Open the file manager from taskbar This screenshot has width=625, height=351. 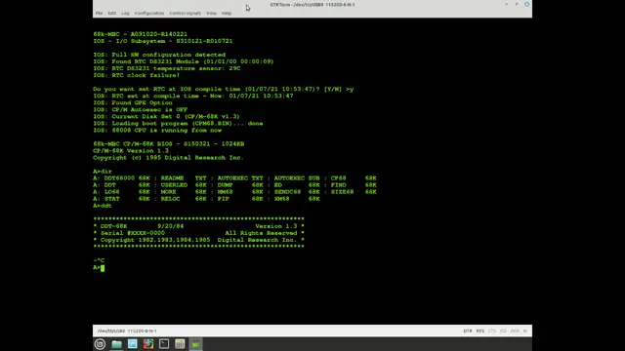[x=116, y=344]
